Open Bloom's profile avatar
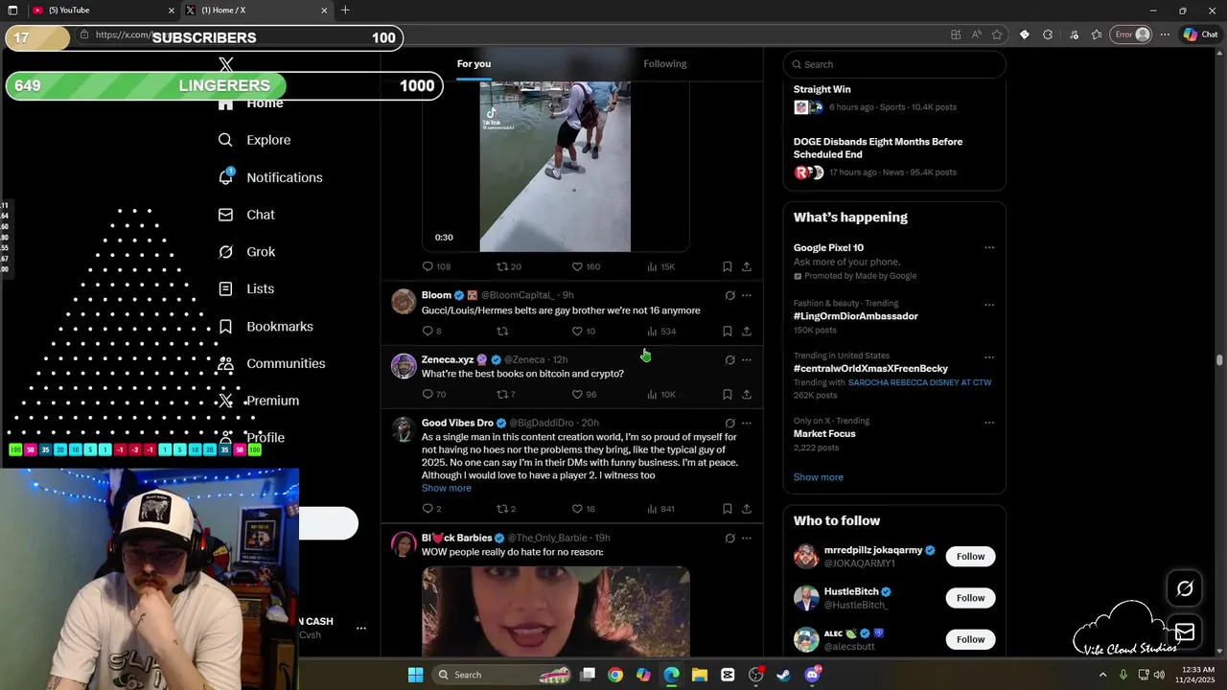Viewport: 1227px width, 690px height. tap(404, 302)
